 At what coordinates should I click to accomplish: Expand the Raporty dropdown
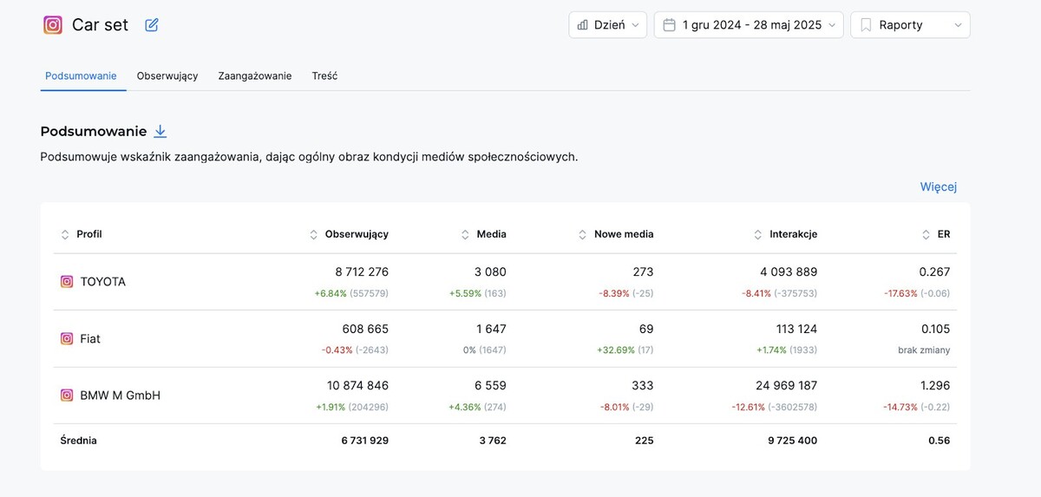pyautogui.click(x=910, y=25)
